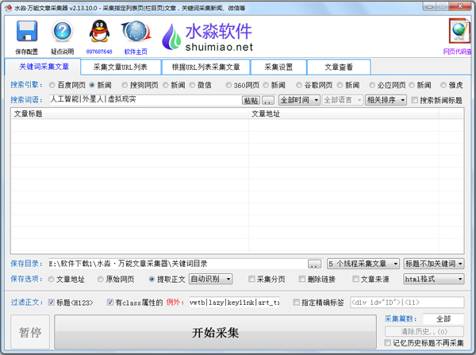This screenshot has height=355, width=476.
Task: Open the html格式 dropdown
Action: 434,279
